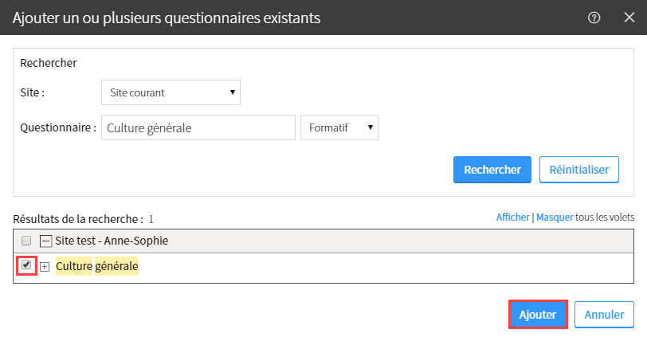This screenshot has height=341, width=647.
Task: Open the Site courant combo box
Action: click(171, 92)
